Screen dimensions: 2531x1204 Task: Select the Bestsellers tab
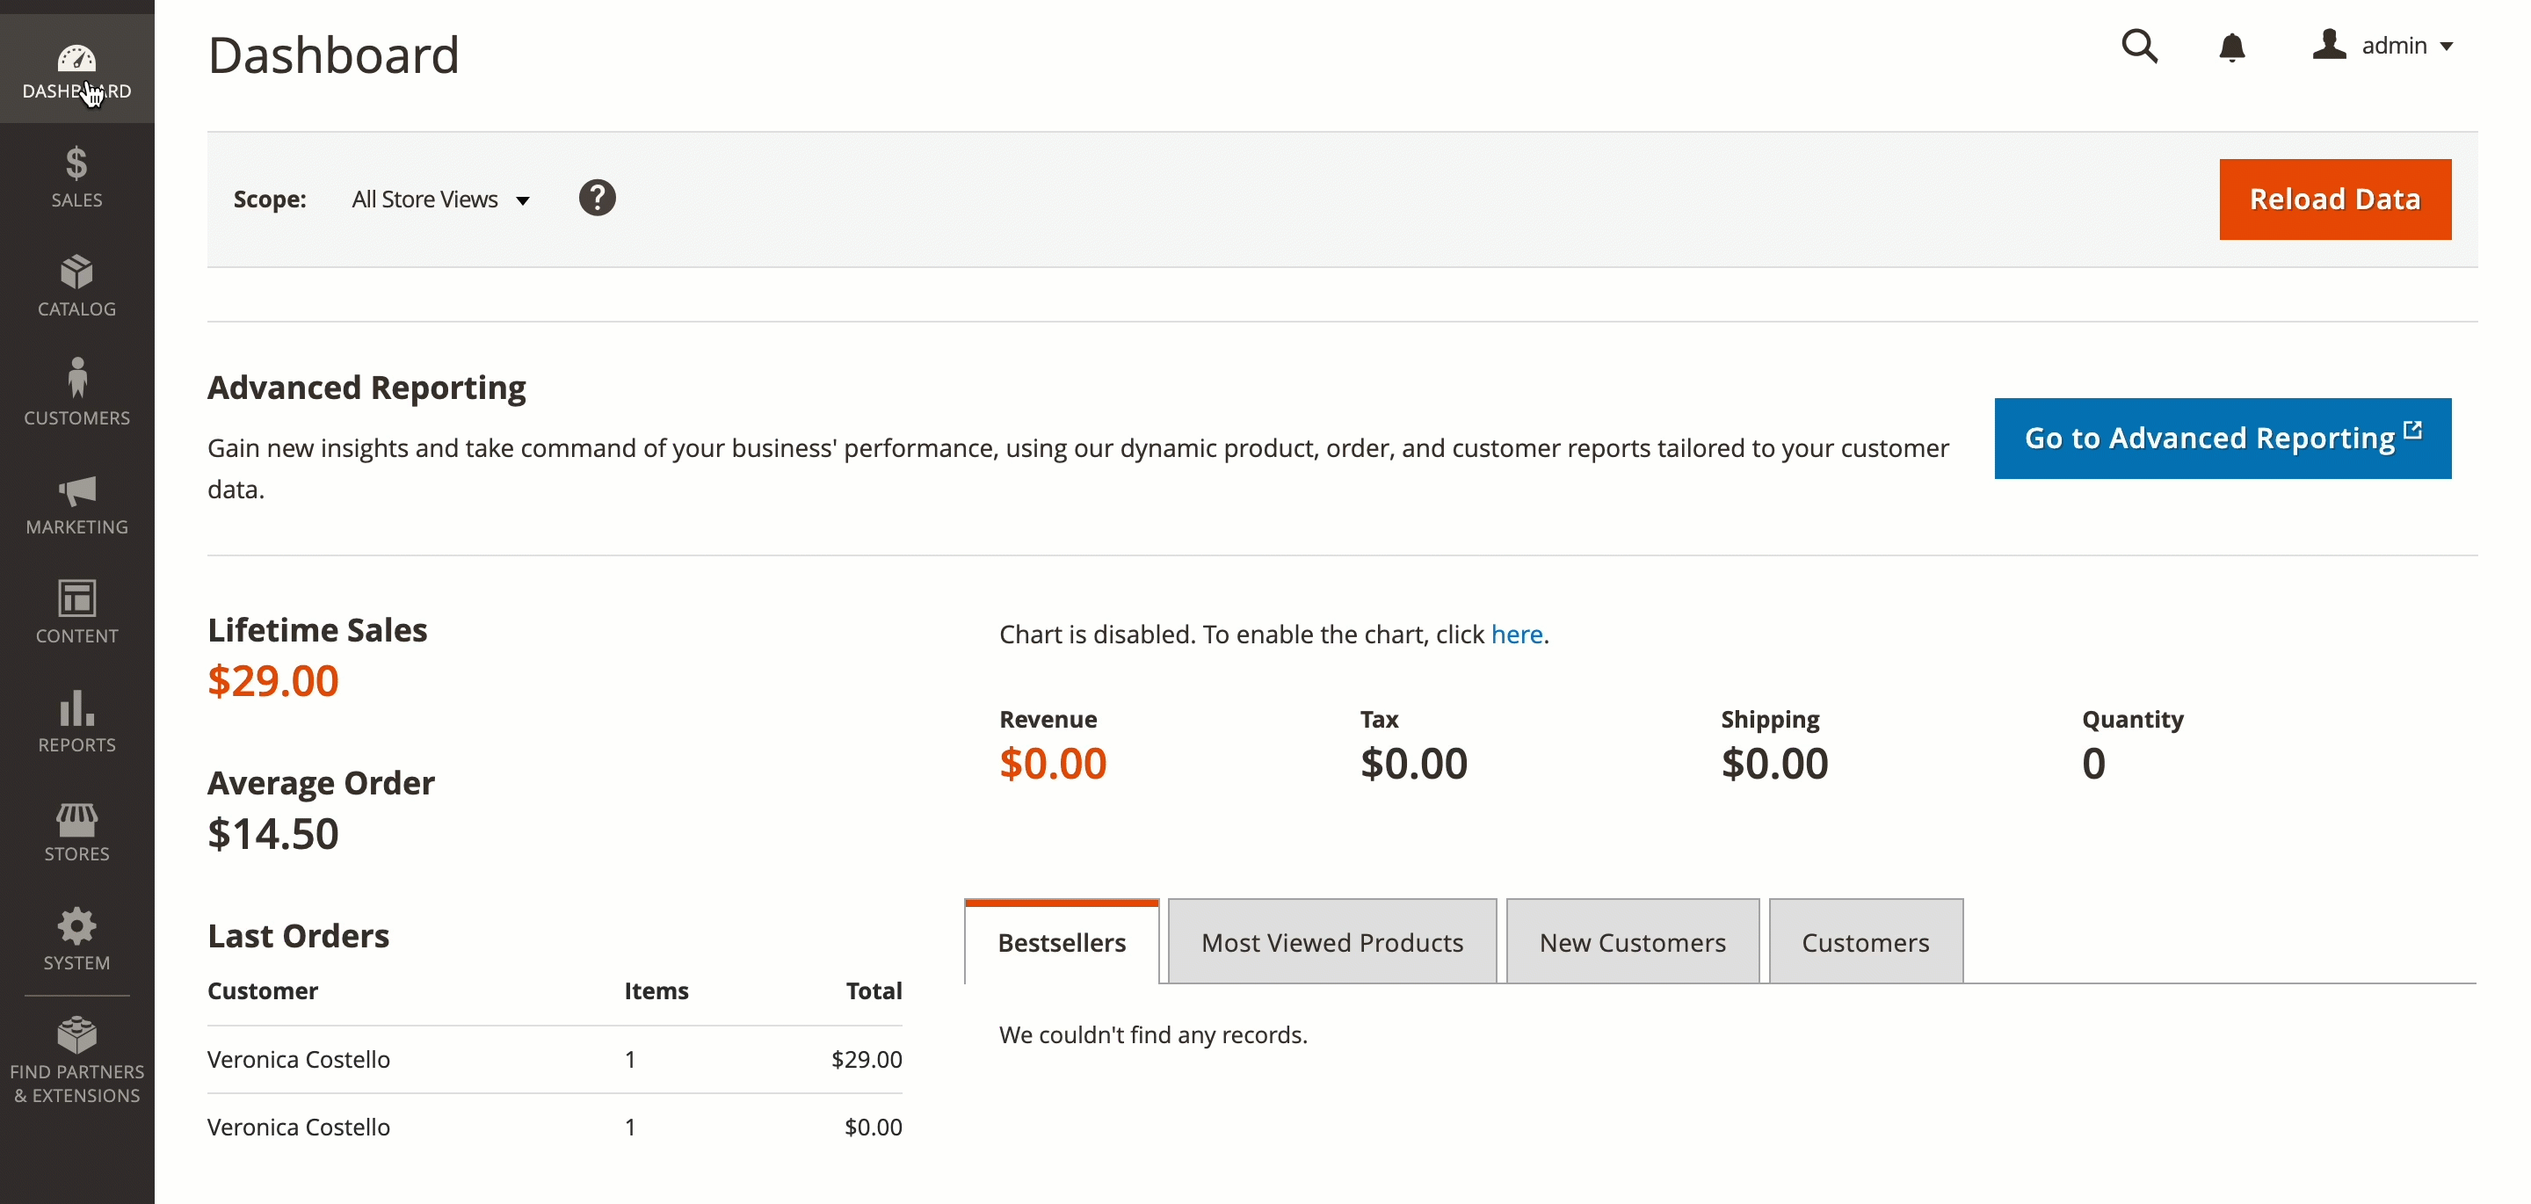click(1061, 941)
